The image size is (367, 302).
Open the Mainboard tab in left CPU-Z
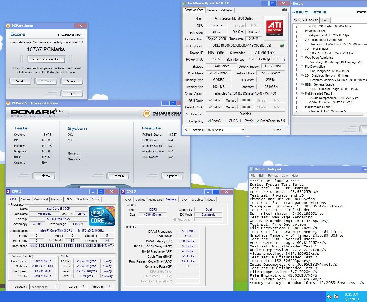coord(41,199)
